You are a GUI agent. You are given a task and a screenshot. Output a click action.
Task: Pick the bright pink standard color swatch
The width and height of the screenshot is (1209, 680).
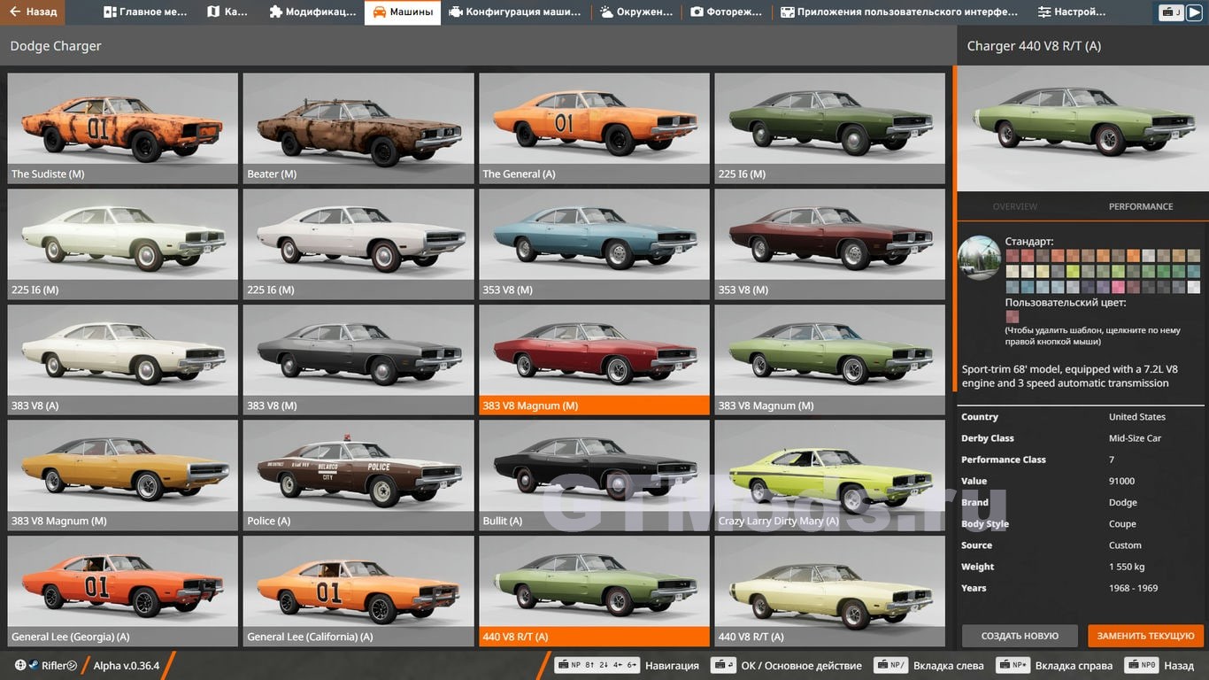click(1119, 287)
